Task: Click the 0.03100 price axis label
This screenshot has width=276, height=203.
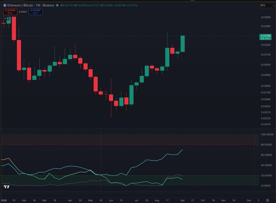Action: click(265, 55)
